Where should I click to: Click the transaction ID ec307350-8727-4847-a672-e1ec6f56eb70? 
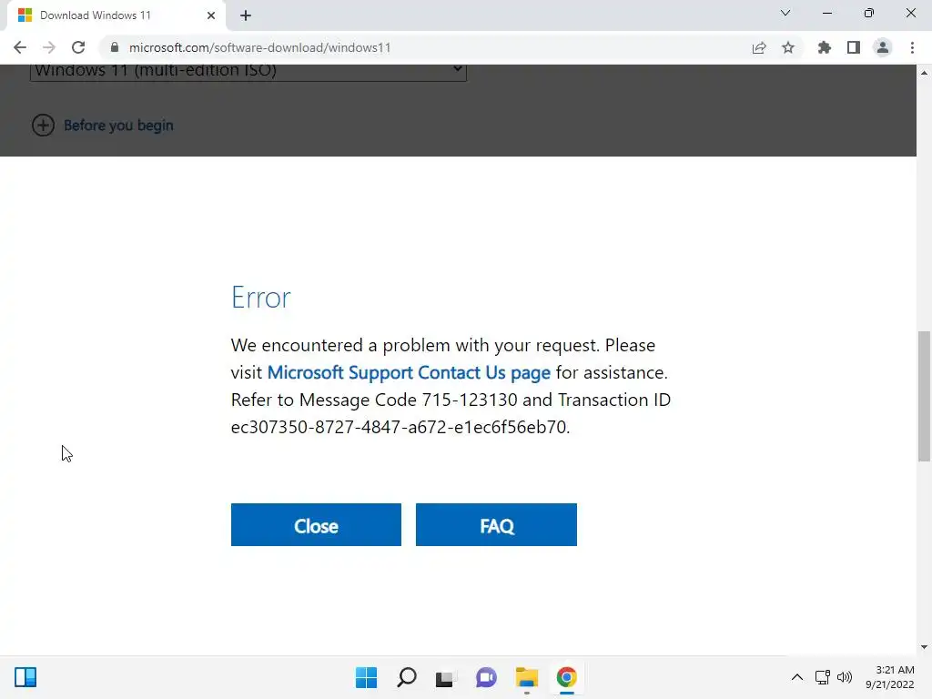(x=400, y=428)
